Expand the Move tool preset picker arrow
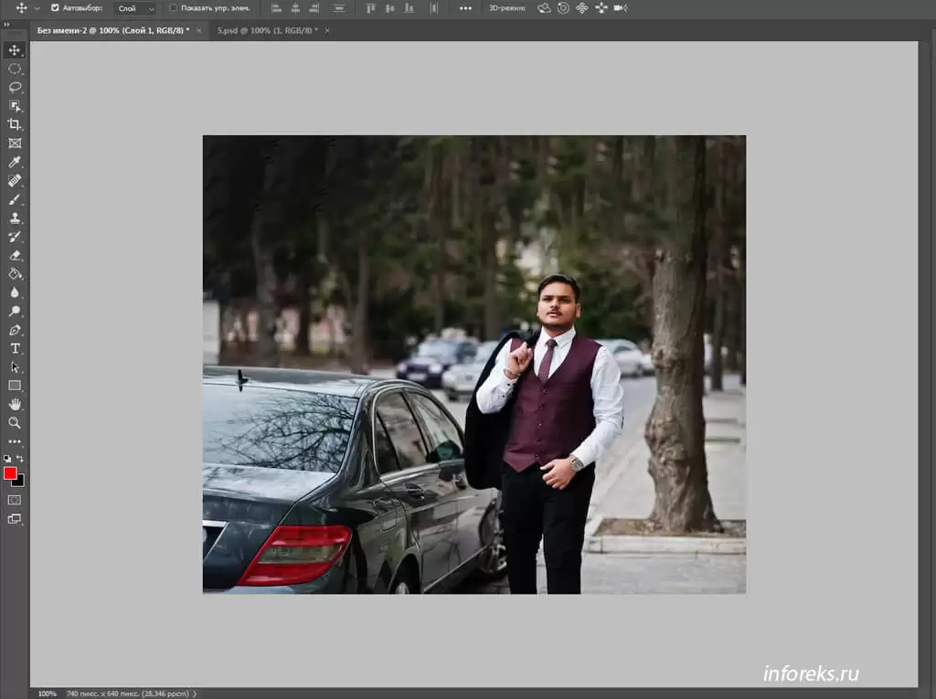Viewport: 936px width, 699px height. coord(37,8)
